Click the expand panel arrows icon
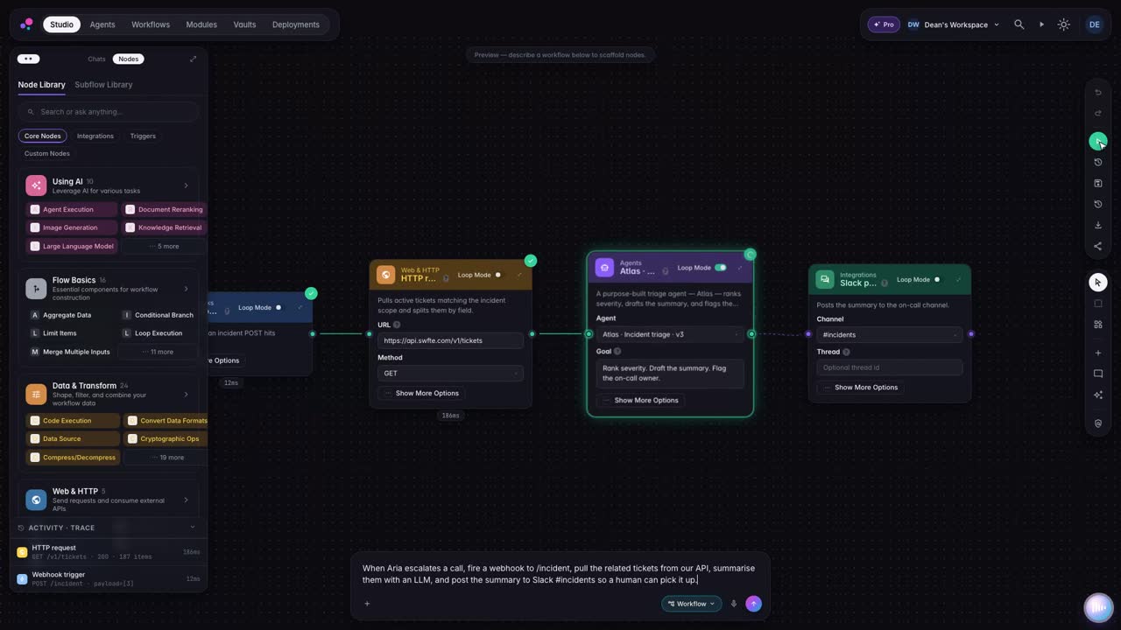 pos(193,59)
